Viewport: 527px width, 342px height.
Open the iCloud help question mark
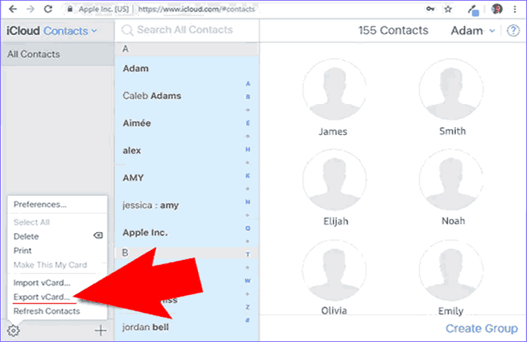tap(513, 31)
